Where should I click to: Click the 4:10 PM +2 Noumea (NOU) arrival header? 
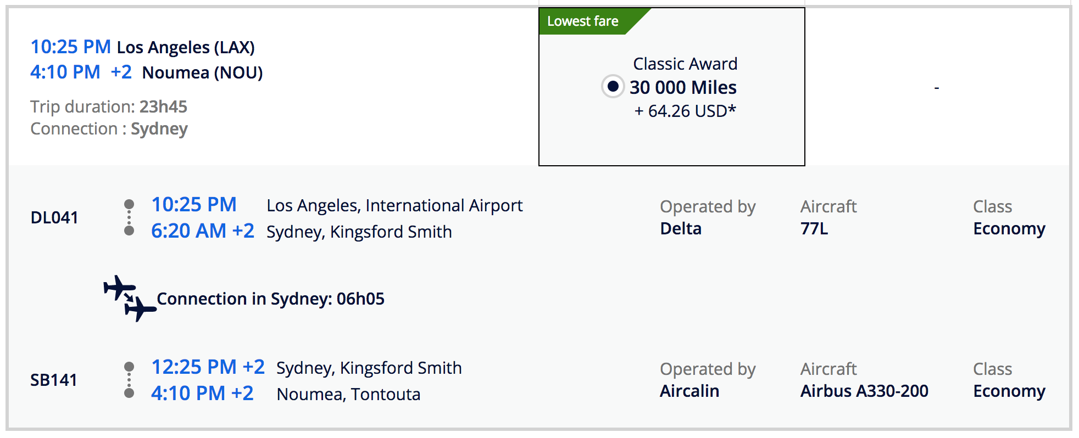coord(146,72)
